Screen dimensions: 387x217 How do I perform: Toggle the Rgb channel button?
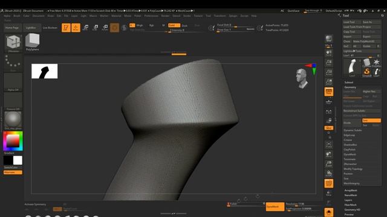[152, 25]
